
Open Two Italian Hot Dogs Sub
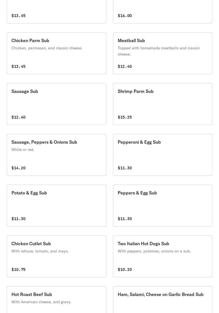tap(162, 256)
